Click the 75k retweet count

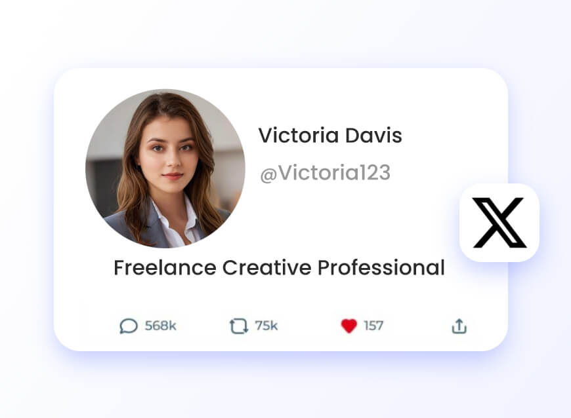(266, 326)
